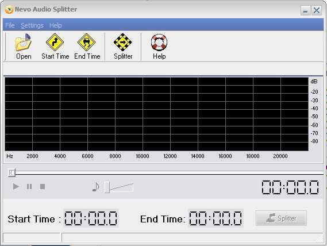Click the -80 dB scale label

[x=314, y=141]
